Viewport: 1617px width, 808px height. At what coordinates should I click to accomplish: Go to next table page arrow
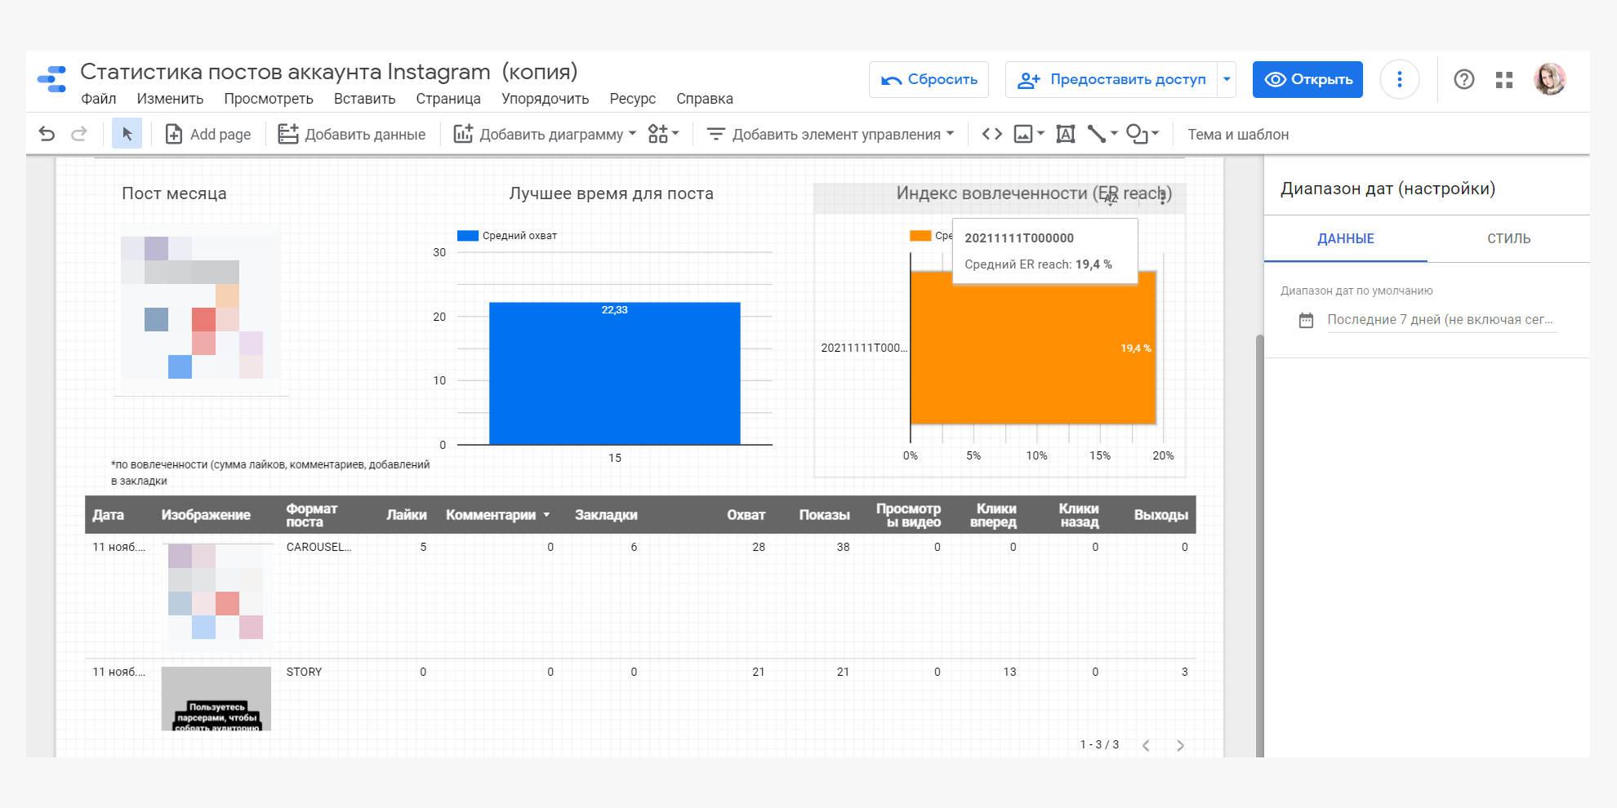coord(1180,745)
